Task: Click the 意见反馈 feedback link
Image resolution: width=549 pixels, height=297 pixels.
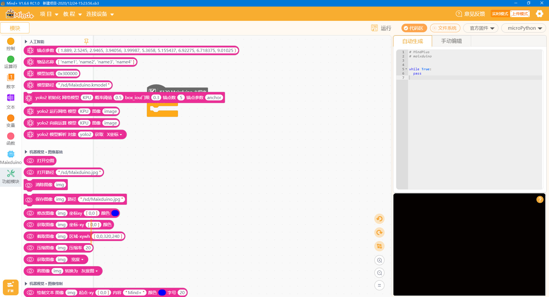Action: point(474,14)
